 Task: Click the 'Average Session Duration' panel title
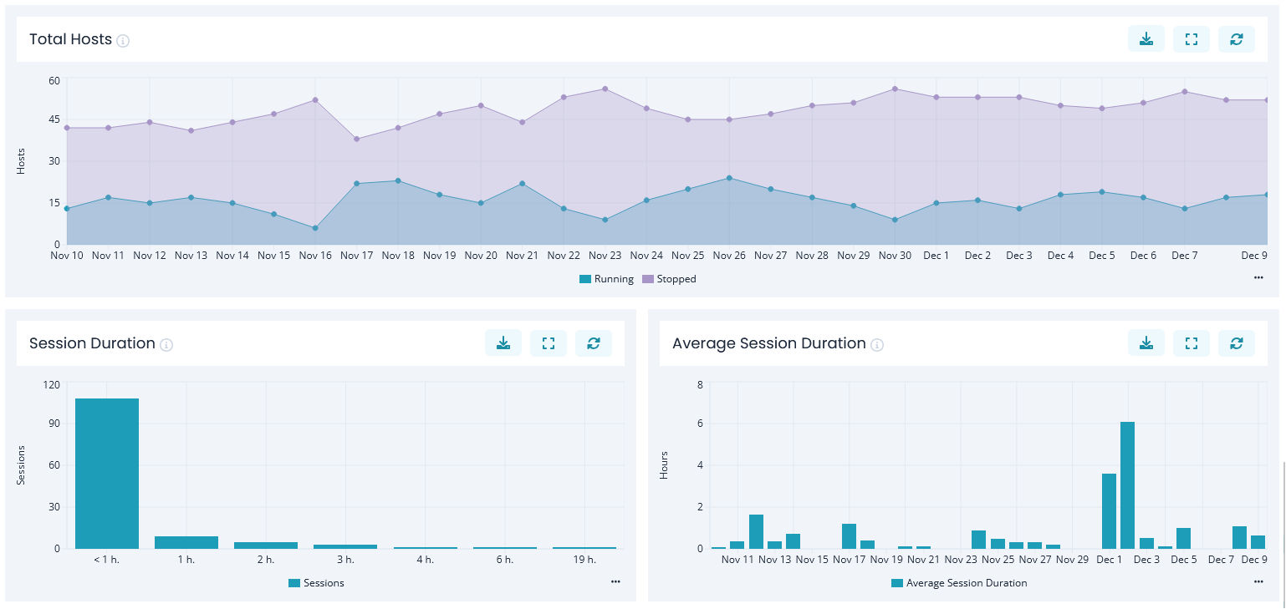(x=769, y=343)
